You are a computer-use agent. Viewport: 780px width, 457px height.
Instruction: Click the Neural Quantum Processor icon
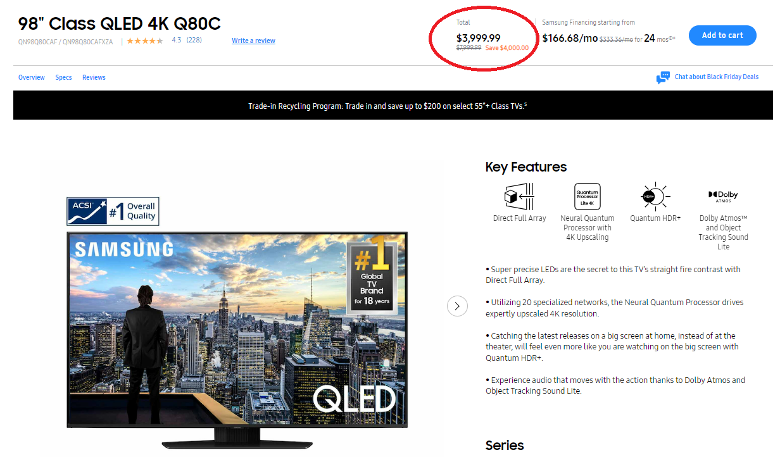coord(587,196)
